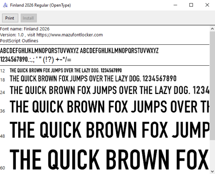Screen dimensions: 215x174
Task: Close the Finland 2026 font window
Action: [x=207, y=5]
